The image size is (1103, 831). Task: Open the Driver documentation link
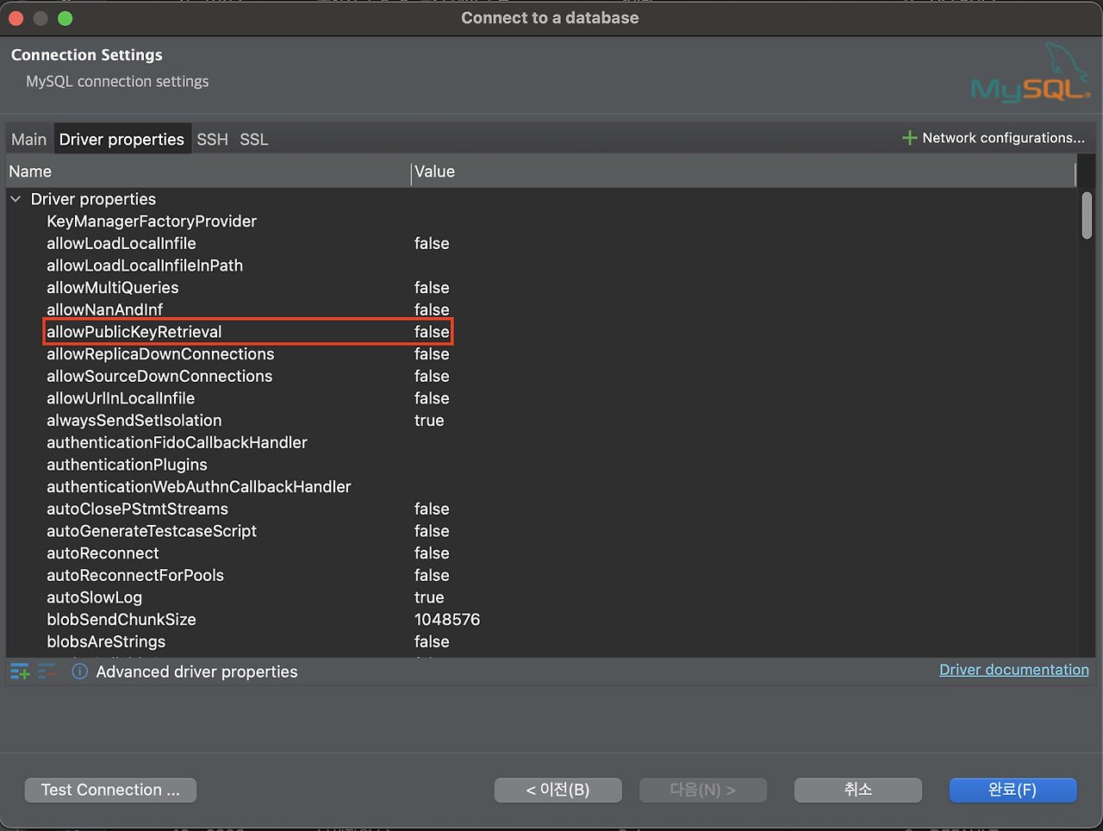[x=1014, y=670]
